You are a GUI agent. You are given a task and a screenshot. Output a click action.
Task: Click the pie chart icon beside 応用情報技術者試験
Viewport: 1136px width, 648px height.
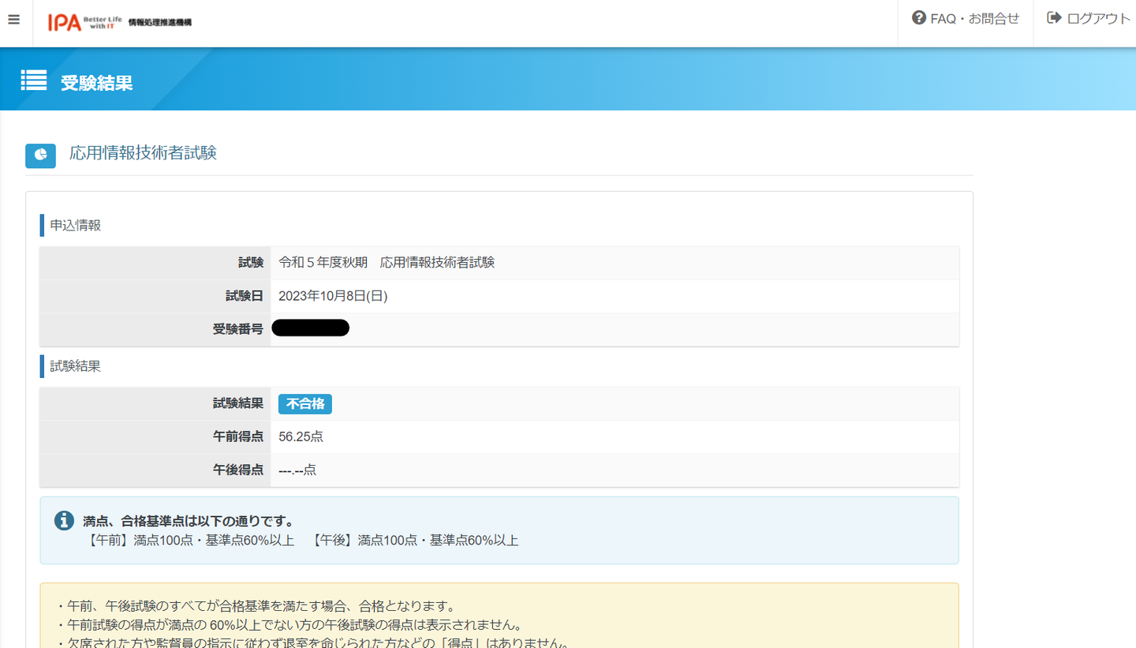point(40,155)
